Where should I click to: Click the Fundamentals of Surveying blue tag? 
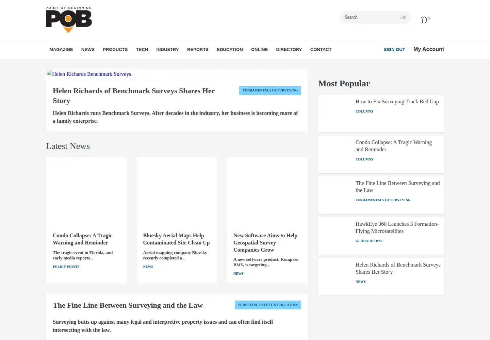[270, 90]
